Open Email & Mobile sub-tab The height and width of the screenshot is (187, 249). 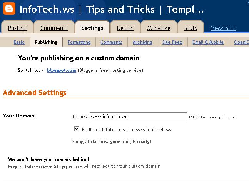pyautogui.click(x=208, y=42)
